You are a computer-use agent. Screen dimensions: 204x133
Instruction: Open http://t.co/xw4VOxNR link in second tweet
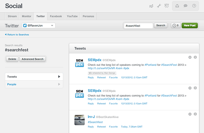click(x=101, y=99)
